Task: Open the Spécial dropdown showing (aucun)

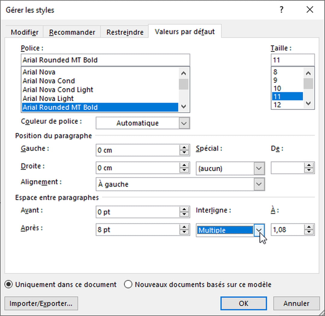Action: pyautogui.click(x=259, y=168)
